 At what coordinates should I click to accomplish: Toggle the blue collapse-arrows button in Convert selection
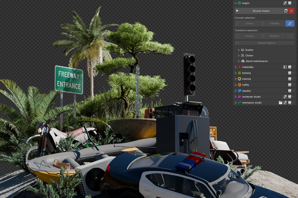290,24
